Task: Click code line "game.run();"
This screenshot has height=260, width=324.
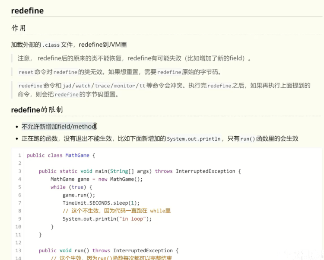Action: point(79,195)
